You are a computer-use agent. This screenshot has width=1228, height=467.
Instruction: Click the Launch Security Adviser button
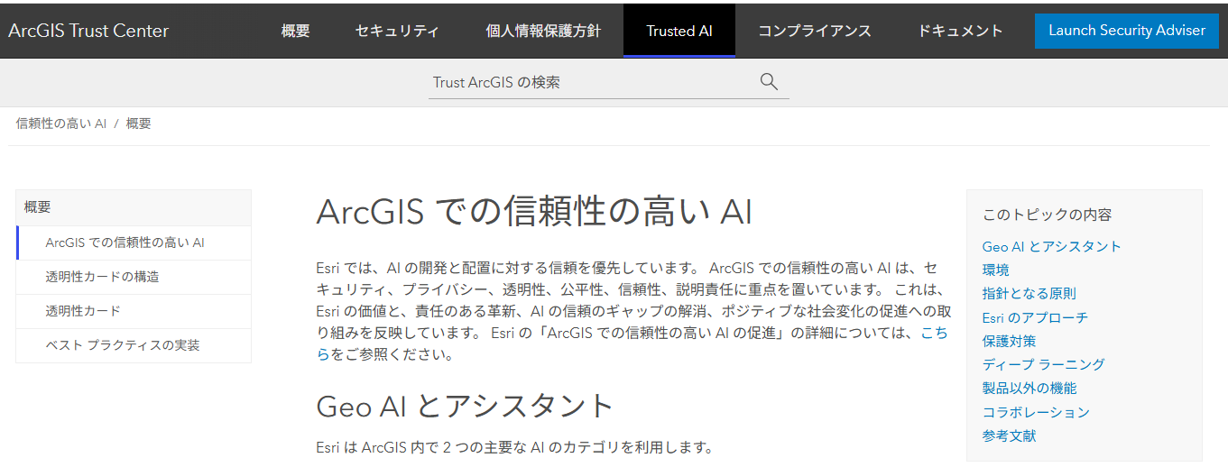(1127, 31)
